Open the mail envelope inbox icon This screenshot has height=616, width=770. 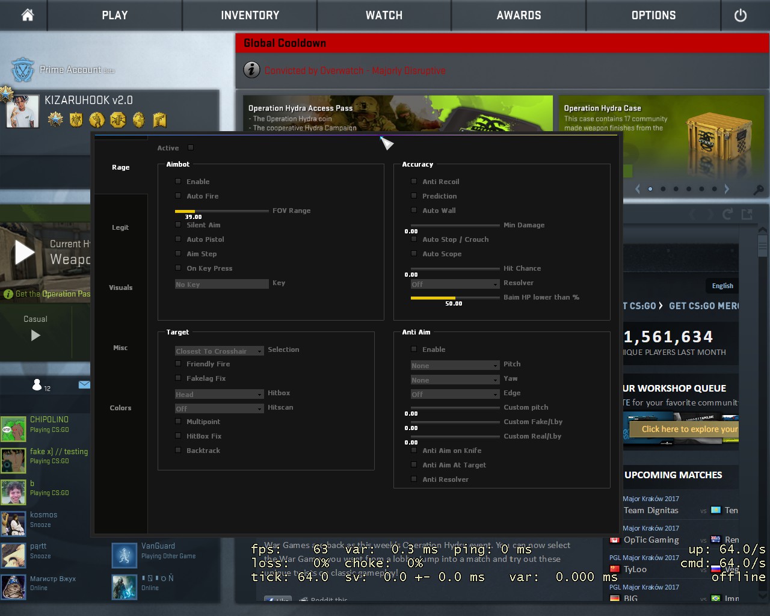click(x=84, y=384)
